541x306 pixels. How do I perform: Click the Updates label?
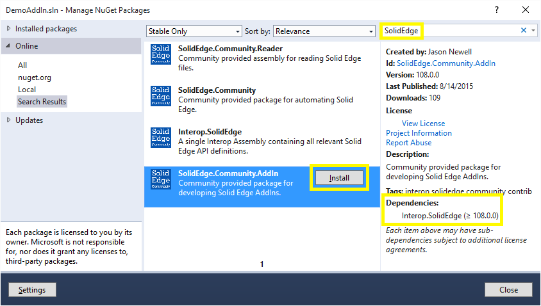coord(29,120)
